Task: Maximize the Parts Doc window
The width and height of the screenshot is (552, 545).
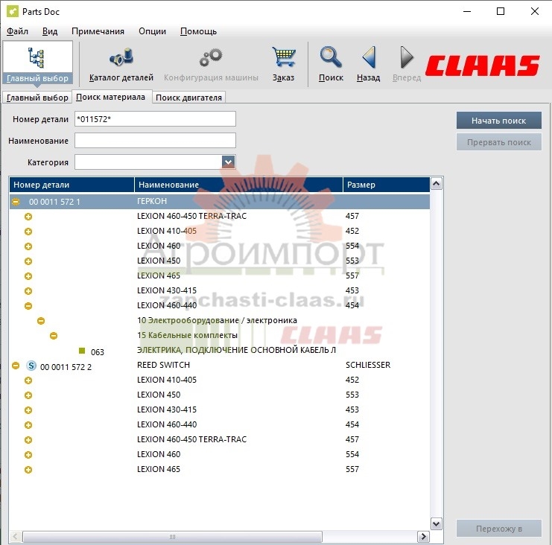Action: (501, 11)
